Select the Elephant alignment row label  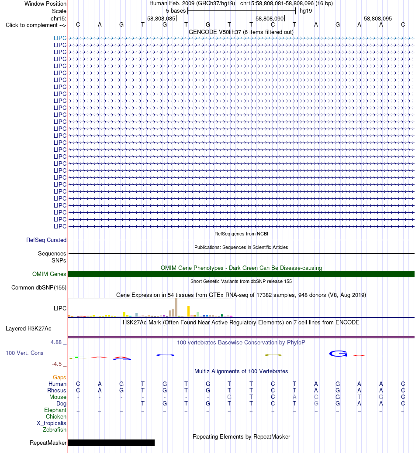click(x=55, y=410)
